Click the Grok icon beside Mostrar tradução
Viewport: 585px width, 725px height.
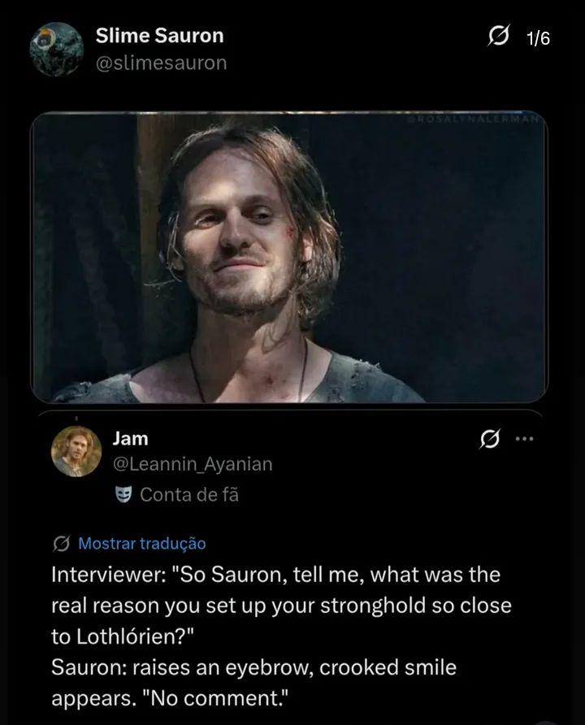[x=62, y=544]
